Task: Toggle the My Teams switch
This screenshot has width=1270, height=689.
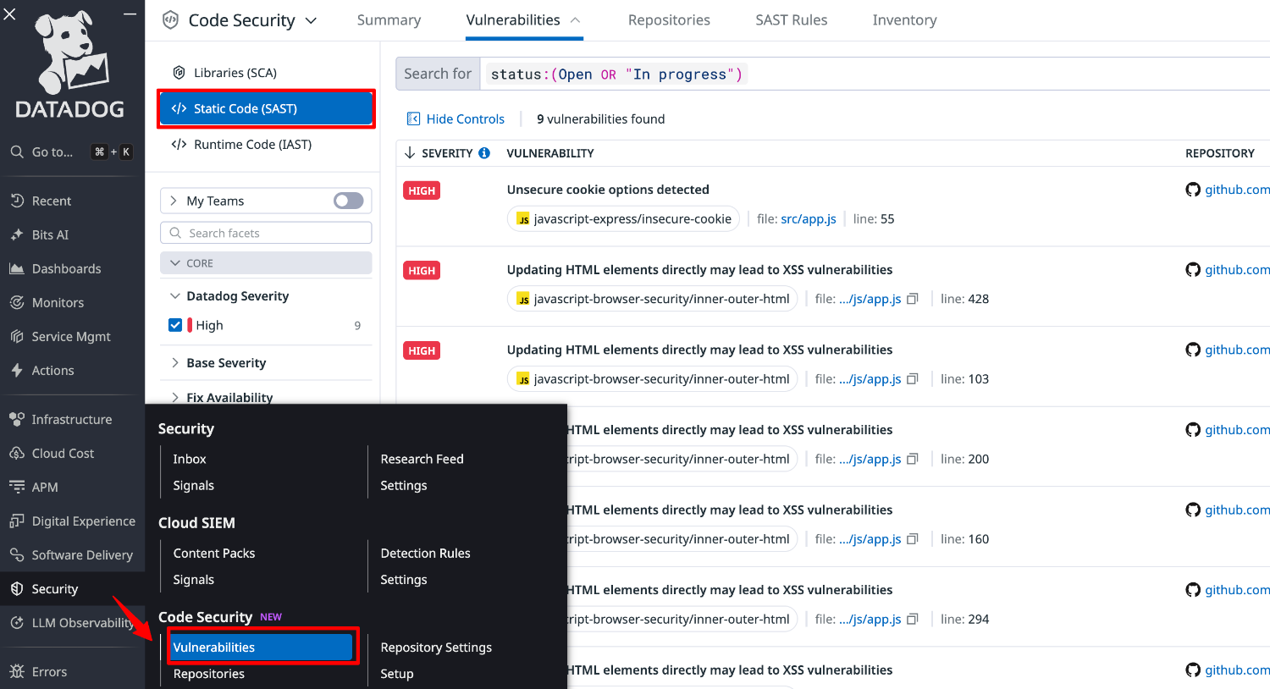Action: pos(348,201)
